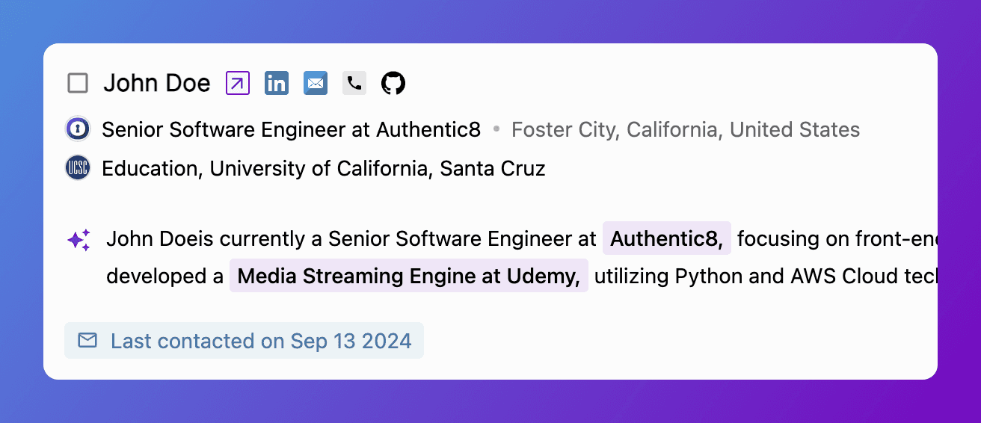Click the envelope icon in the Last contacted badge
This screenshot has height=423, width=981.
[87, 341]
